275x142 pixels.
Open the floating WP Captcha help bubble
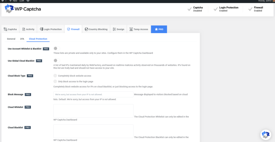coord(266,135)
